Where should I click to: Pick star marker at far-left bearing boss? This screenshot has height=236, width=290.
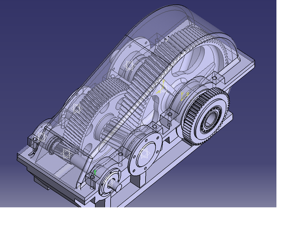[42, 136]
